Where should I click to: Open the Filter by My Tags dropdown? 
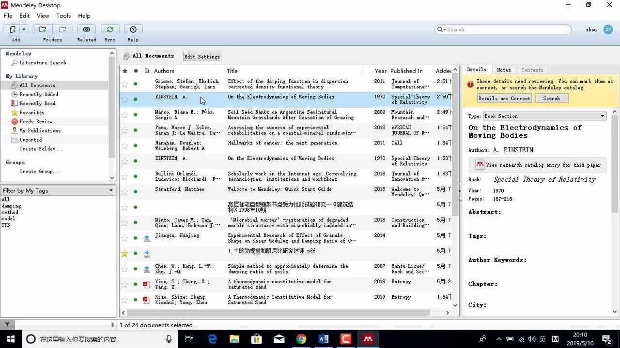[58, 190]
